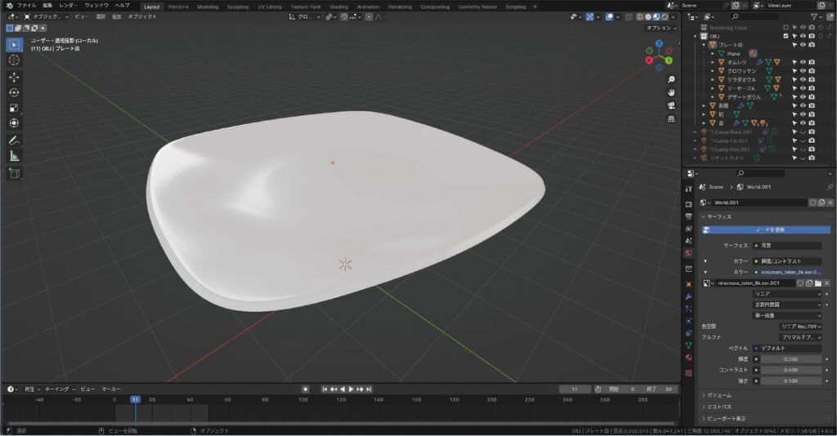Hide クロワッサン via its eye icon
Screen dimensions: 837x436
(803, 71)
